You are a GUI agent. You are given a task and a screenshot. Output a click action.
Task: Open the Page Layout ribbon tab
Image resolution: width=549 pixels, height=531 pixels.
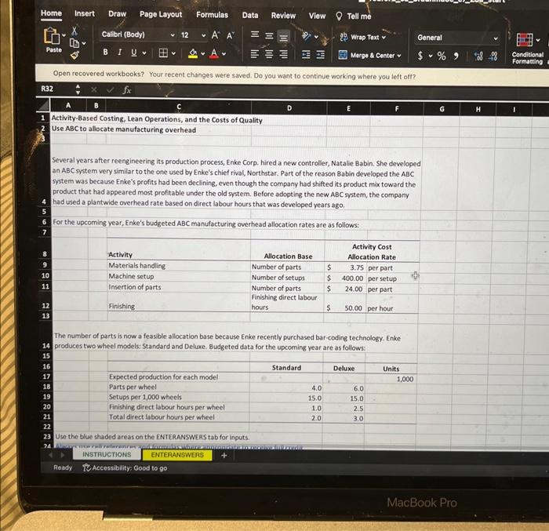pos(161,14)
